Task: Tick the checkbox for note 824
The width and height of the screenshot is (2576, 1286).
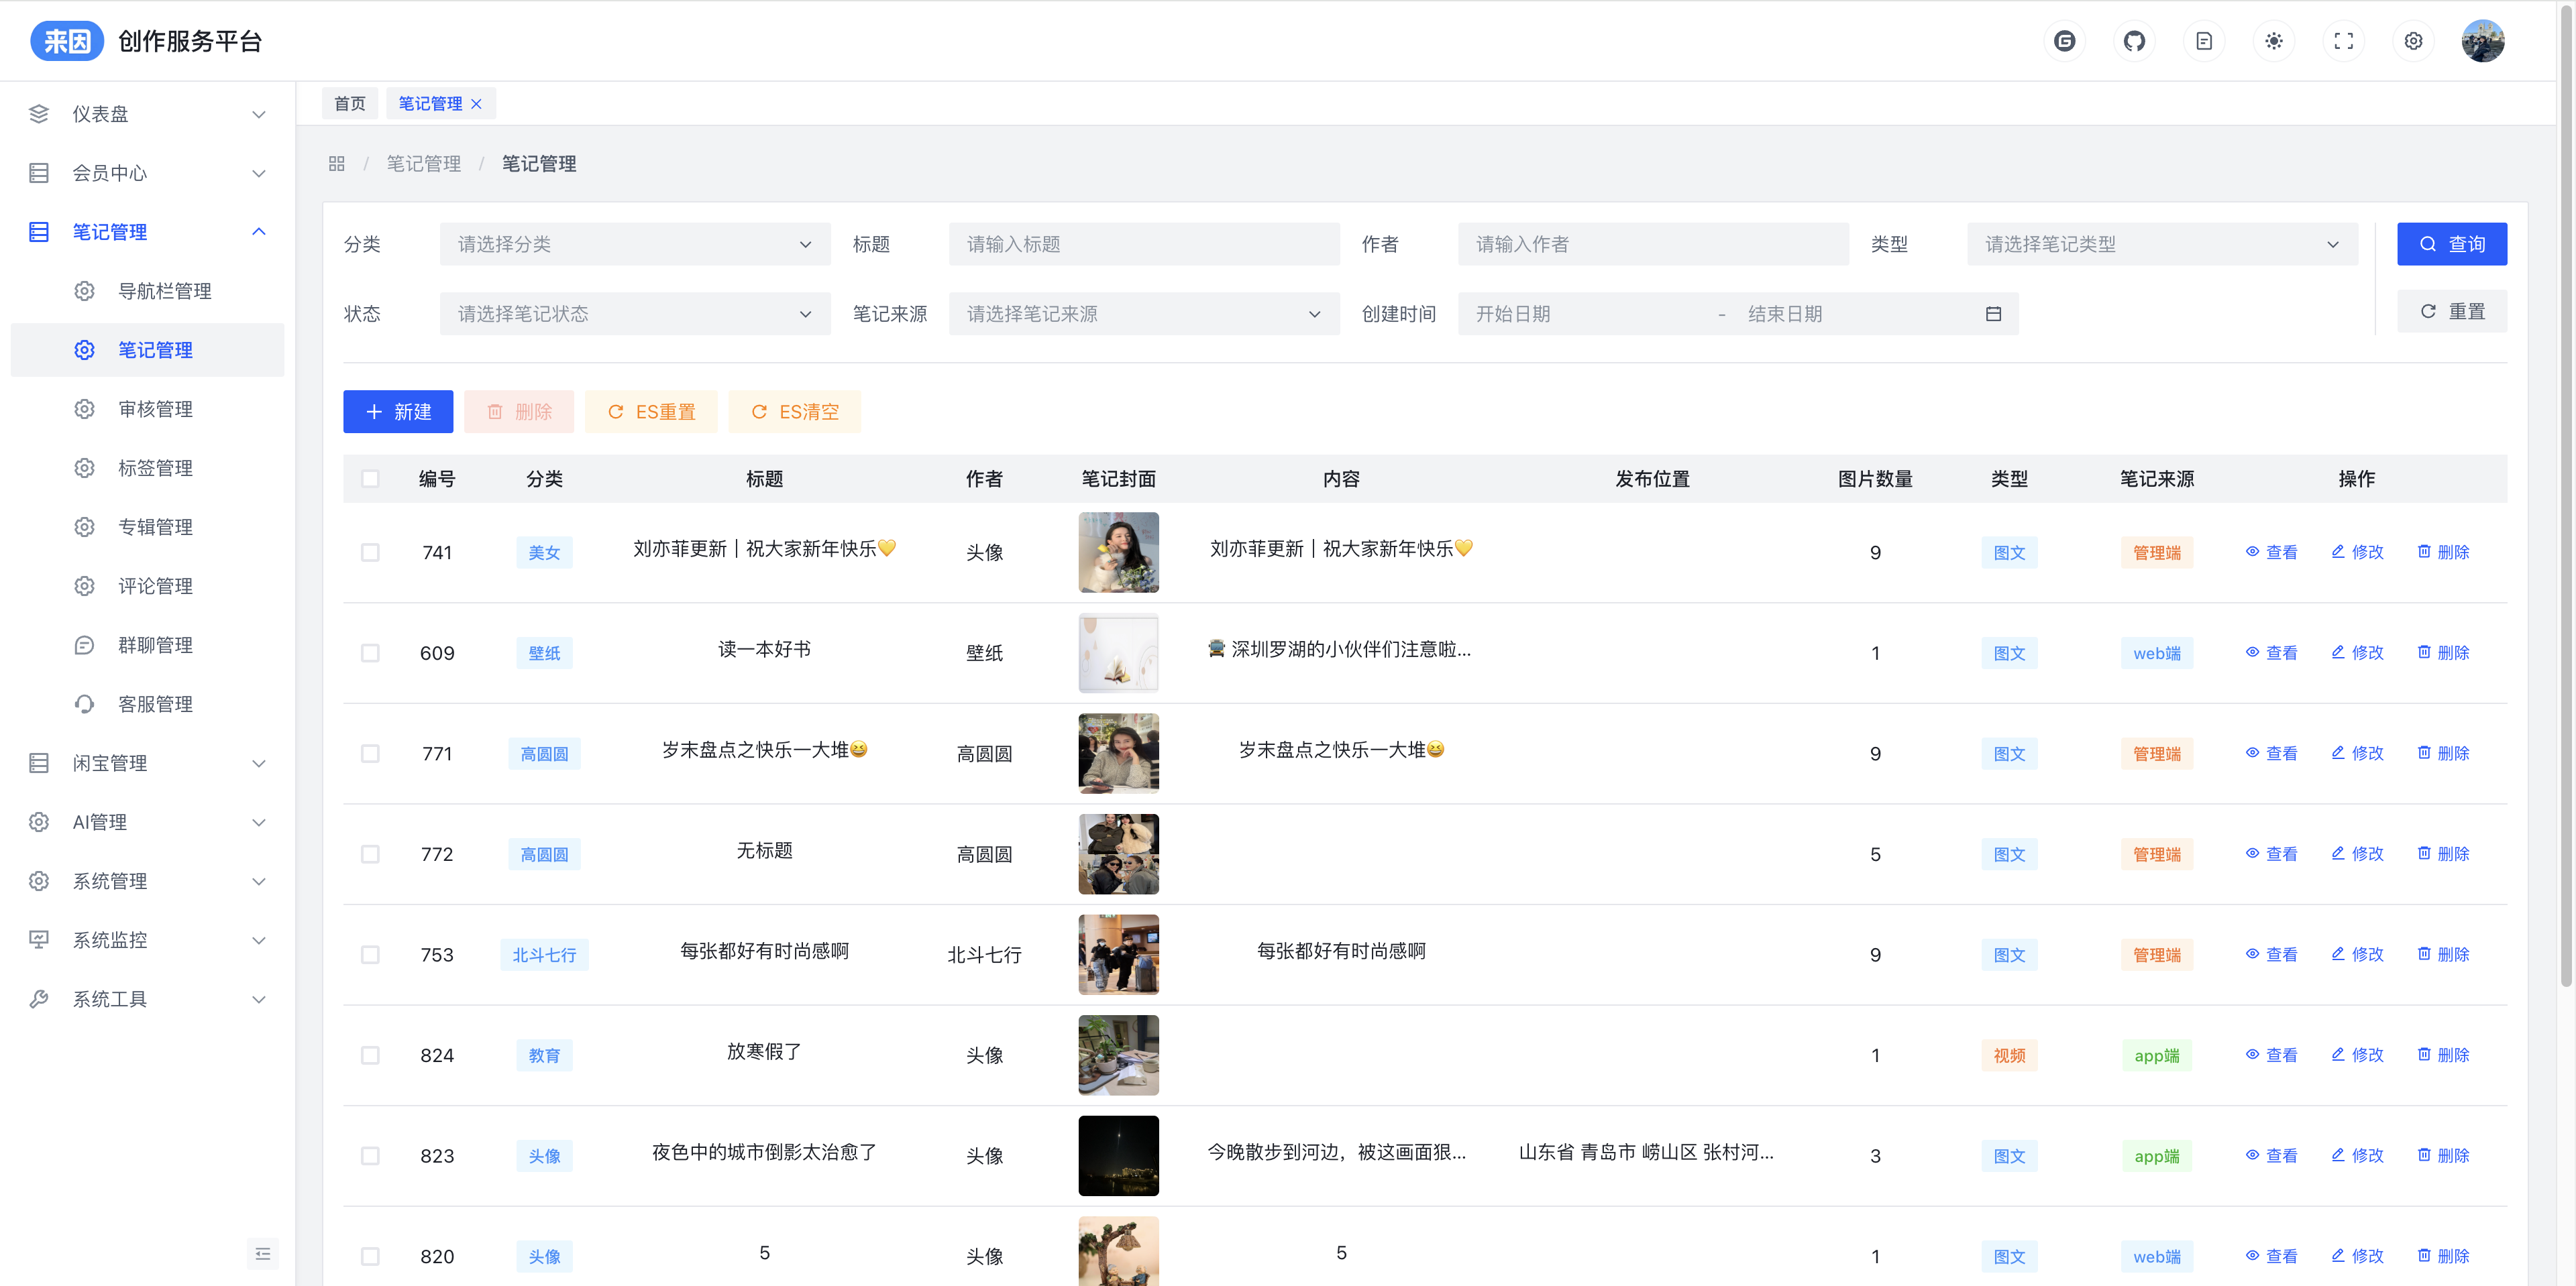Action: tap(370, 1055)
